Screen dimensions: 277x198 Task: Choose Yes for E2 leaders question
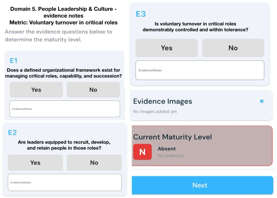click(x=35, y=163)
